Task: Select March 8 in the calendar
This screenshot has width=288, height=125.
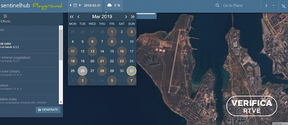Action: point(112,42)
